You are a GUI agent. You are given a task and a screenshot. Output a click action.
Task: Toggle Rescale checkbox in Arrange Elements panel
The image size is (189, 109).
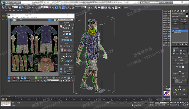coord(68,68)
